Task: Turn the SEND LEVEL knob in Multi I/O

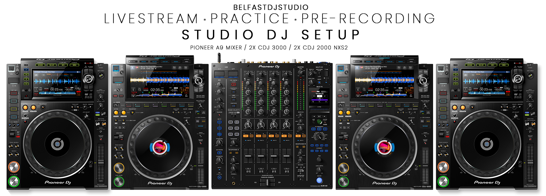Action: click(311, 82)
